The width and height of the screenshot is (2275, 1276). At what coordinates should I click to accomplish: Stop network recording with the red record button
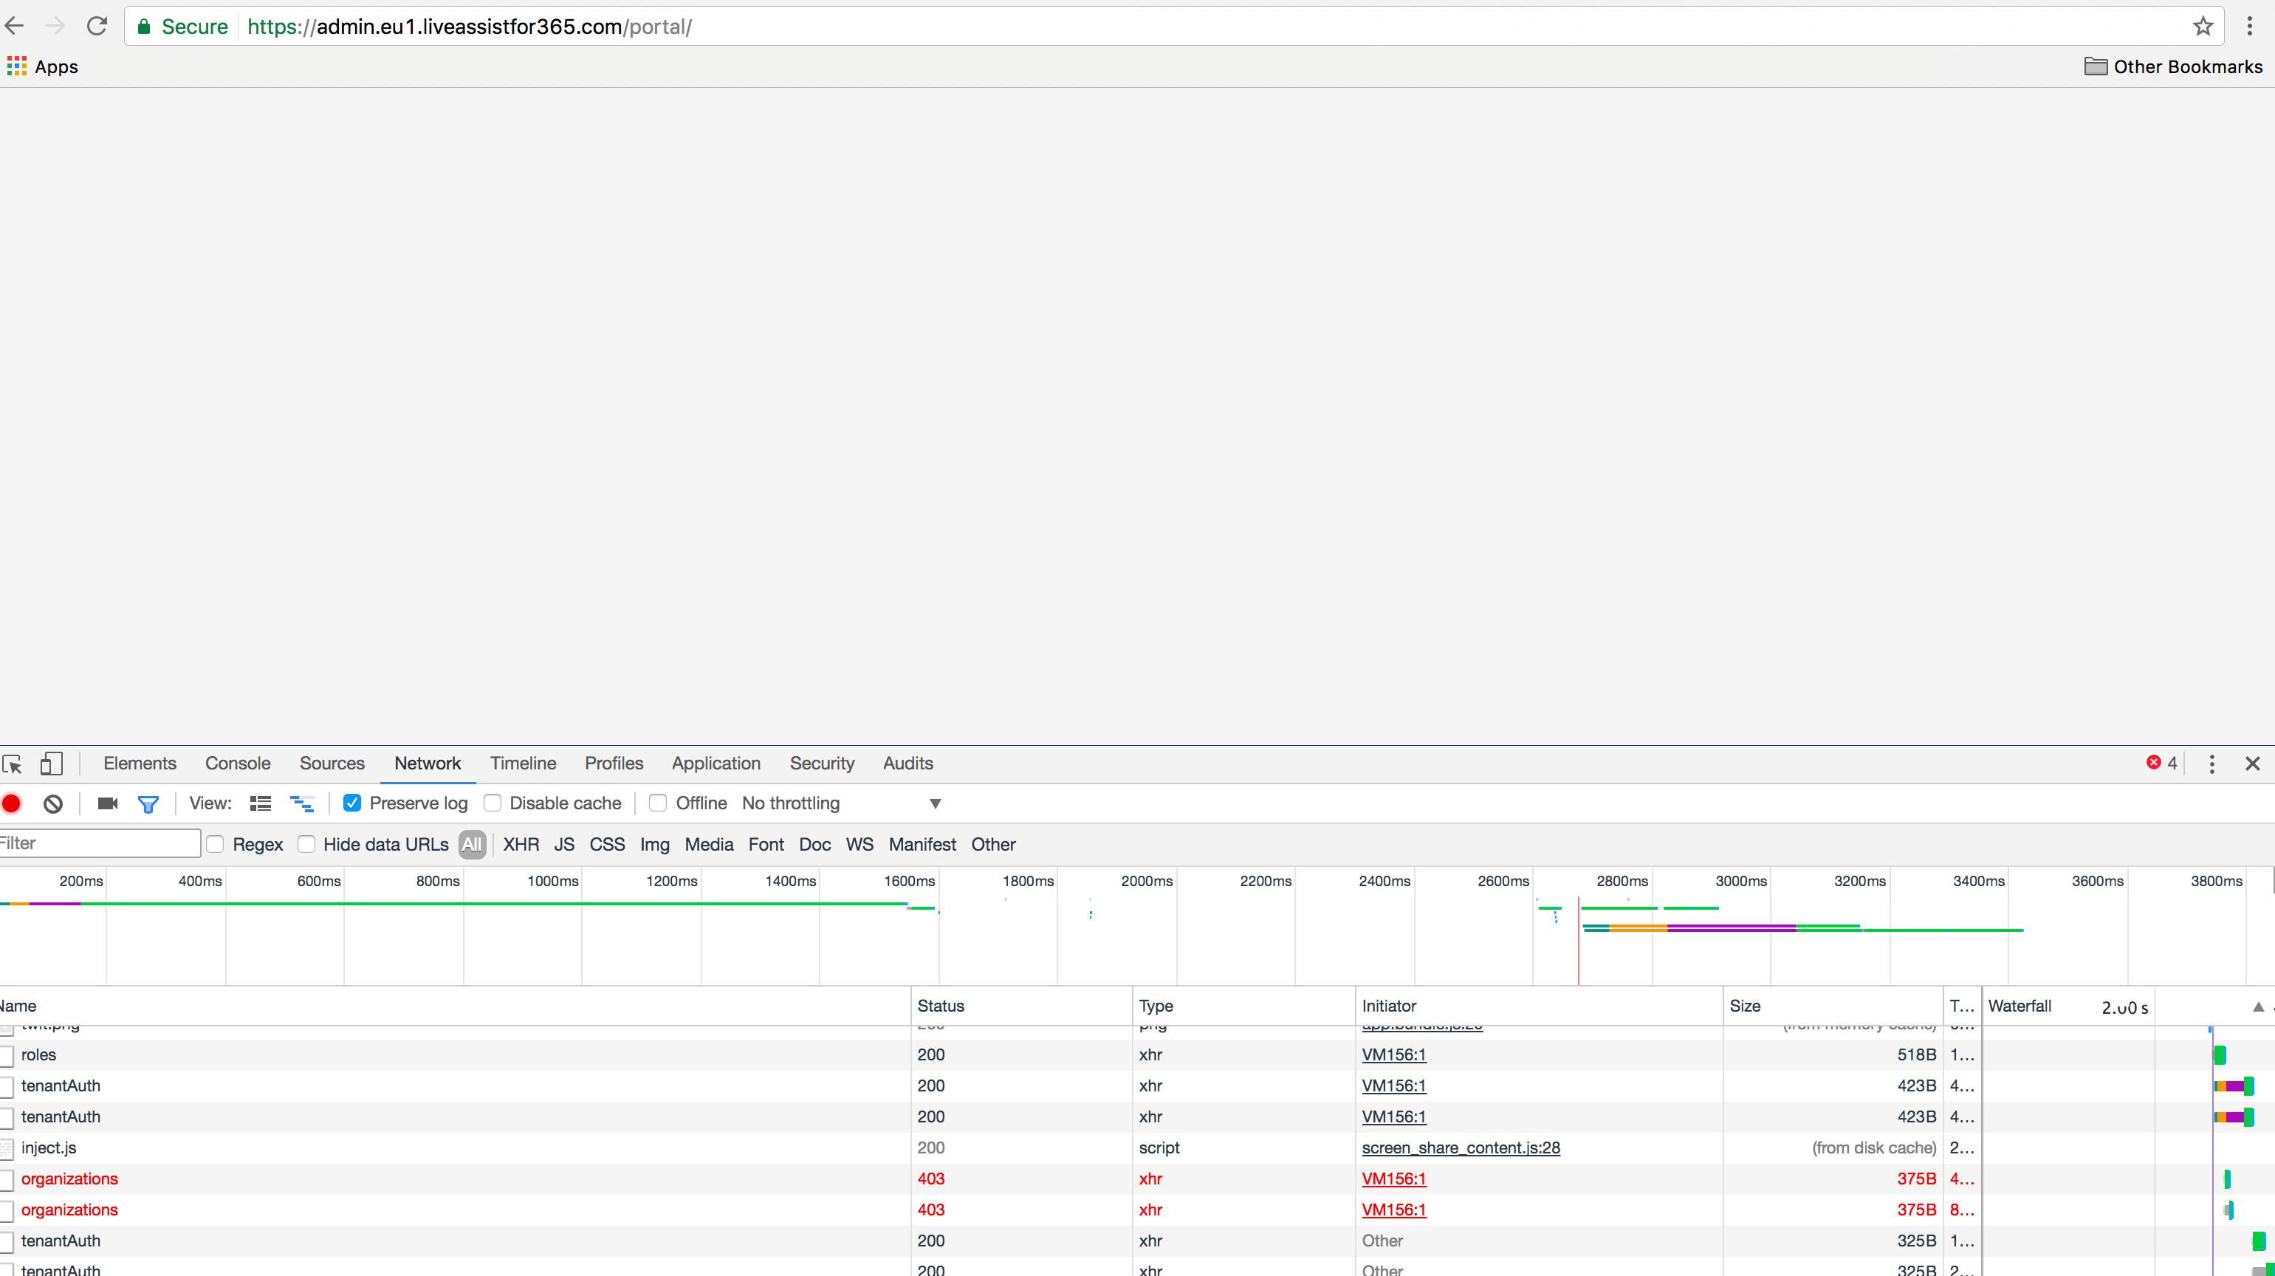(12, 803)
